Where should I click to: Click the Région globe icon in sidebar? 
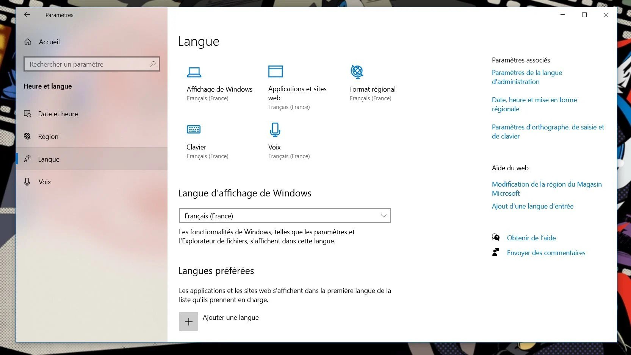coord(27,136)
